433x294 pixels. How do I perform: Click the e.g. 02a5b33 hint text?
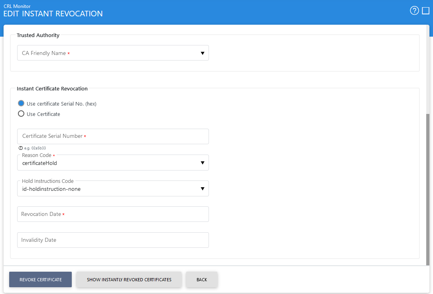point(35,148)
